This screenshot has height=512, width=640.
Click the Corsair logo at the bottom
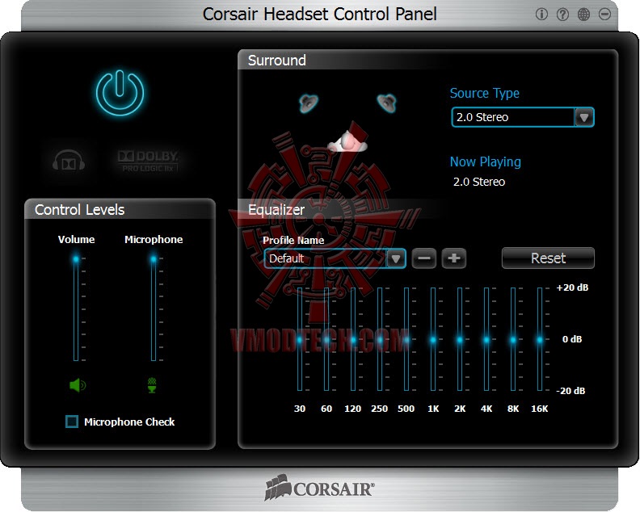tap(319, 488)
